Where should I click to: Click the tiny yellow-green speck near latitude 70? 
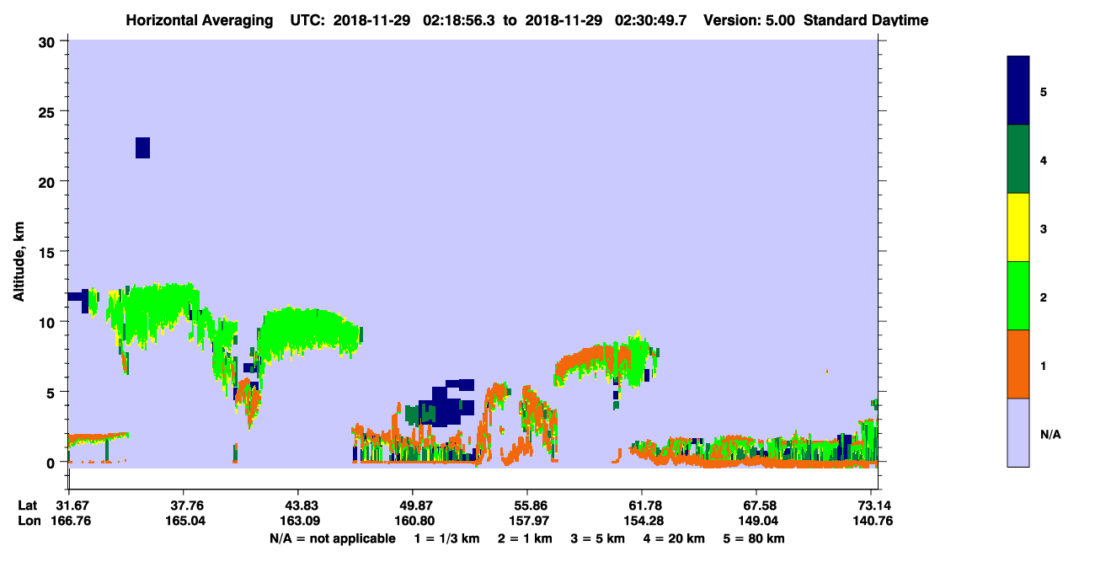pyautogui.click(x=827, y=371)
